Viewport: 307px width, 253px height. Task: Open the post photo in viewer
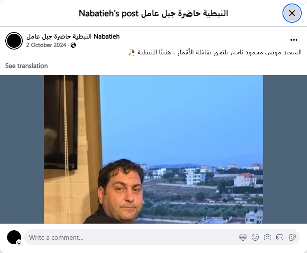tap(153, 149)
